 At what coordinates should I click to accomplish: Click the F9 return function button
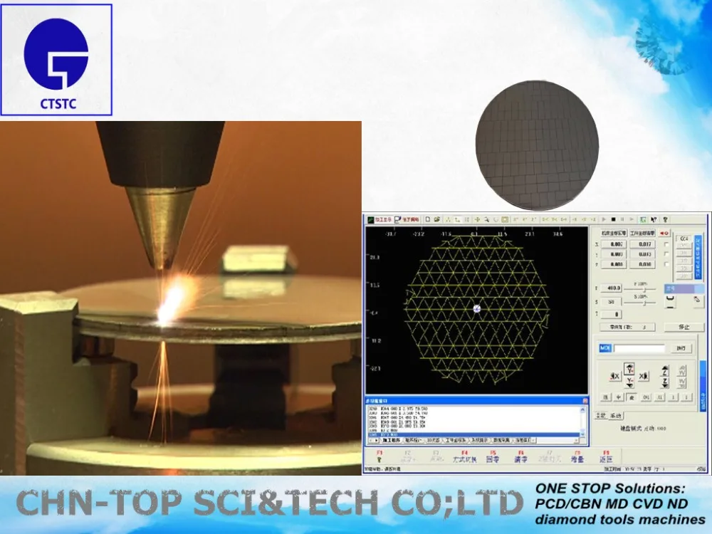tap(606, 456)
